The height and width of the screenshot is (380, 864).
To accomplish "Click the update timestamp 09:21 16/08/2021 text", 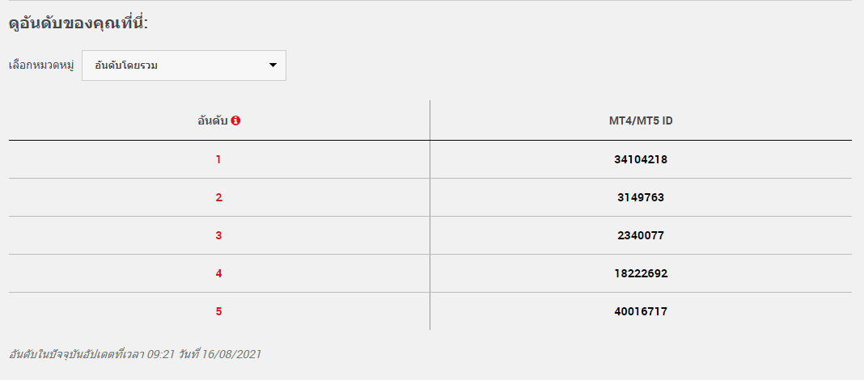I will pos(135,354).
